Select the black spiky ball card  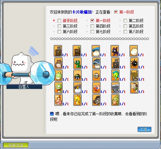click(134, 63)
